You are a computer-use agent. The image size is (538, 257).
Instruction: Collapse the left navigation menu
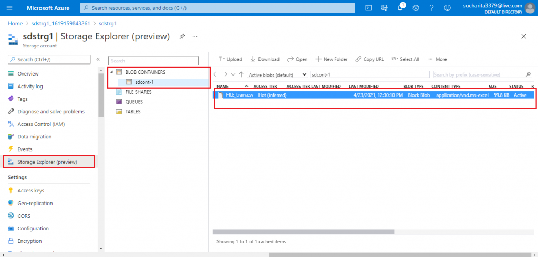click(98, 59)
